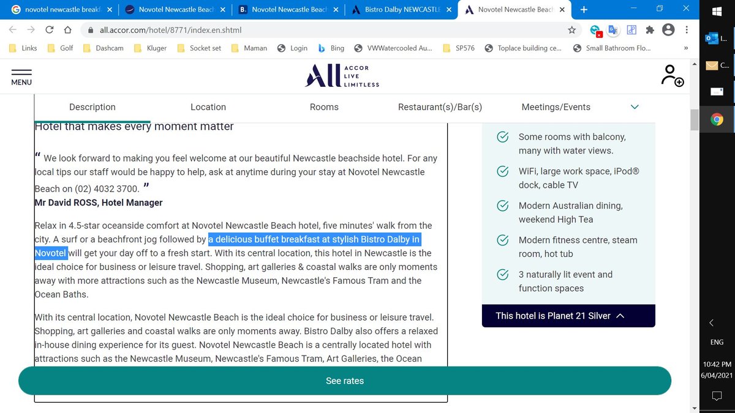Screen dimensions: 735x413
Task: Close the Bistro Dalby NEWCASTLE tab
Action: coord(449,10)
